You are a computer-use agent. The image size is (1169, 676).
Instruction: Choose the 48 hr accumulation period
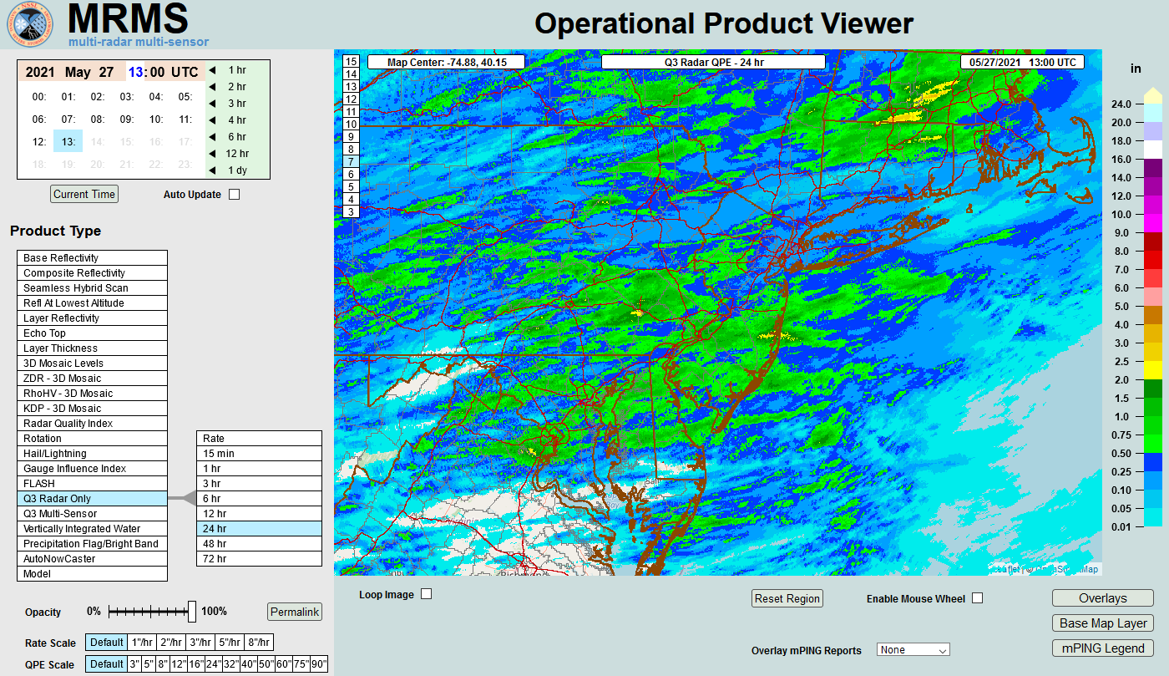pyautogui.click(x=259, y=544)
